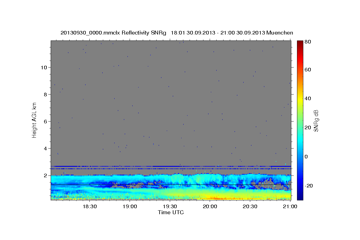Click the 18:30 time tick label
The image size is (360, 240).
click(89, 207)
